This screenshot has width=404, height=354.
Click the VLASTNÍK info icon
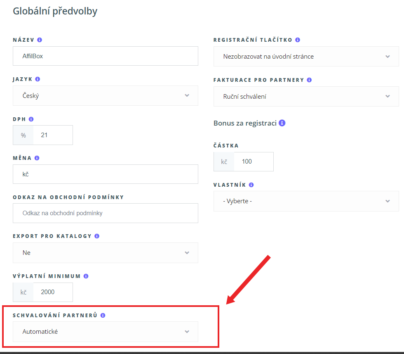tap(251, 185)
